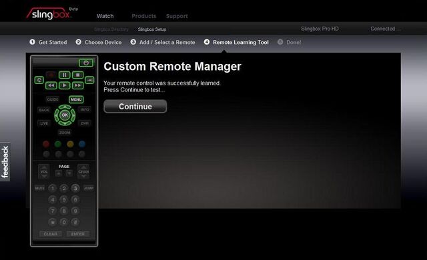
Task: Open the Watch menu
Action: (x=105, y=16)
